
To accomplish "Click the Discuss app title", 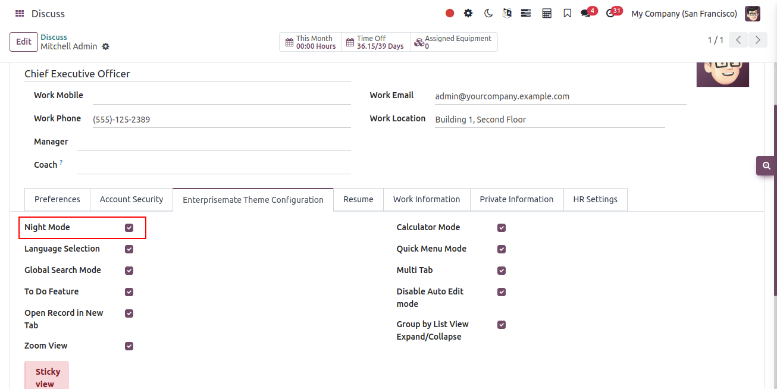I will coord(48,14).
